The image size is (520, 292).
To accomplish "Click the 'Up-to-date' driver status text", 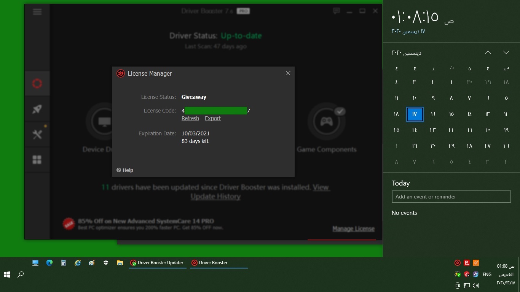I will [241, 36].
